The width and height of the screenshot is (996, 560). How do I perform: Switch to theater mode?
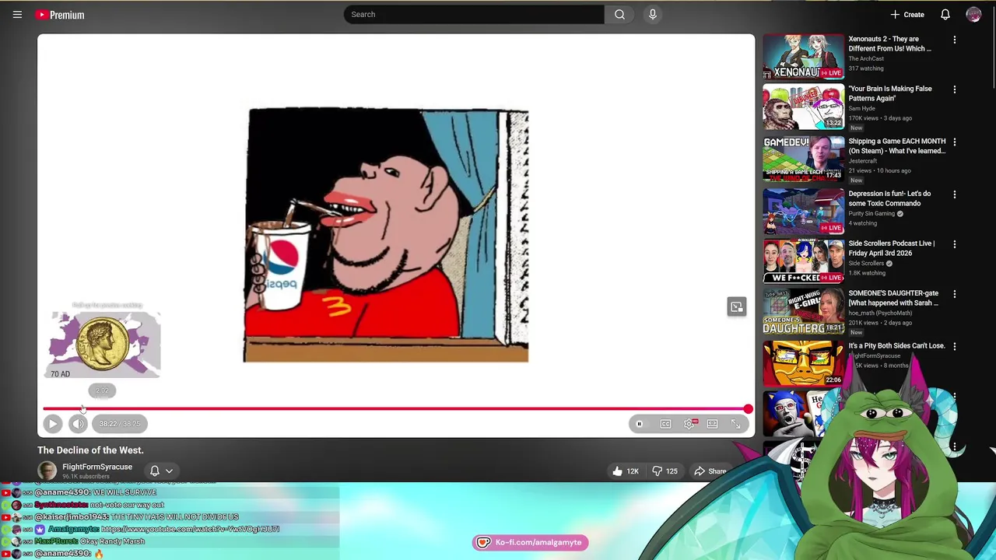[712, 424]
